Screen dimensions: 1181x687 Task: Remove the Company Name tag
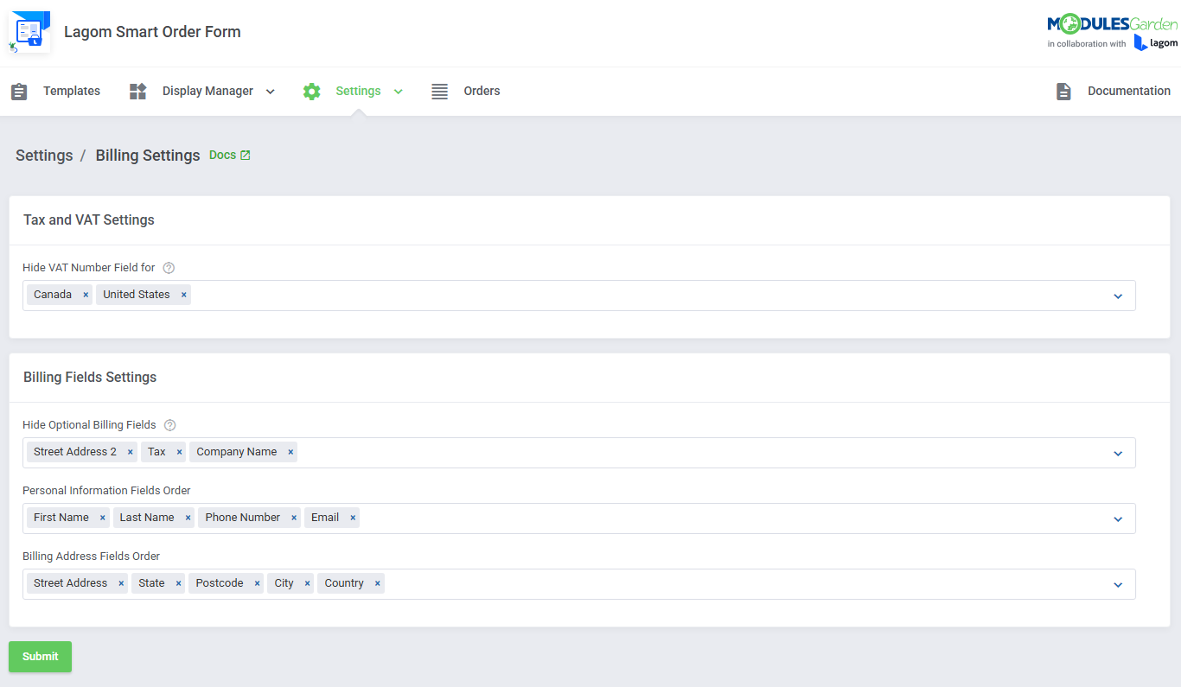tap(290, 452)
